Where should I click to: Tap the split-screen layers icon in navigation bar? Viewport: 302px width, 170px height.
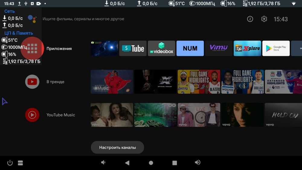point(21,163)
